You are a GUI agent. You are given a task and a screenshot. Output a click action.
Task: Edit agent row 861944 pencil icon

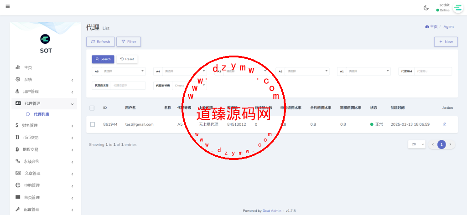[x=444, y=124]
